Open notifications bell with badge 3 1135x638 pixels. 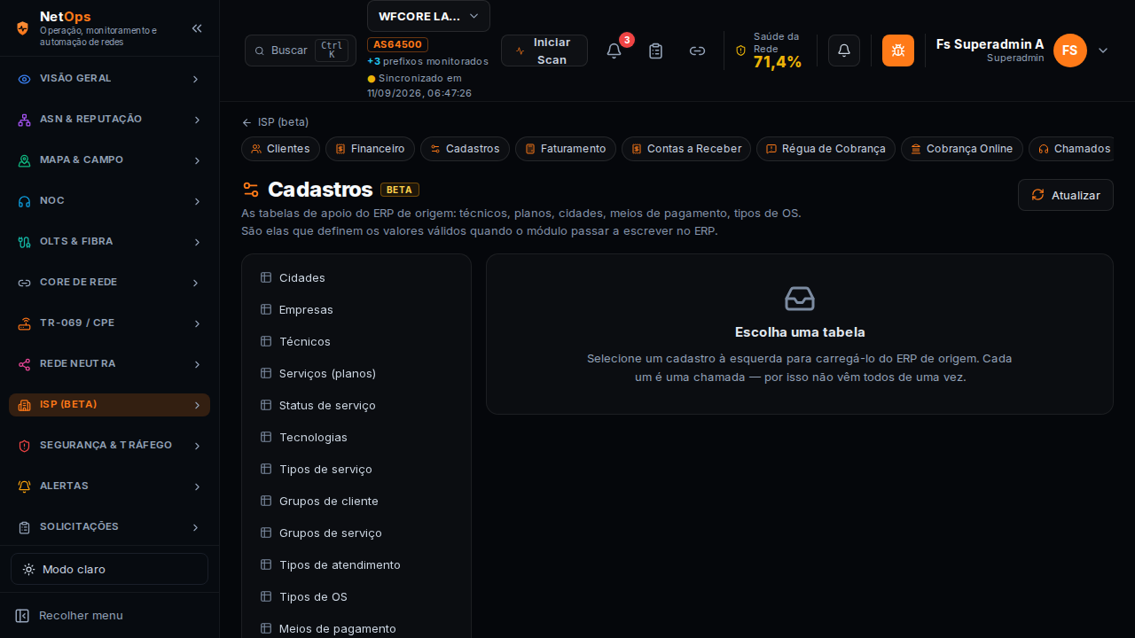click(x=614, y=51)
